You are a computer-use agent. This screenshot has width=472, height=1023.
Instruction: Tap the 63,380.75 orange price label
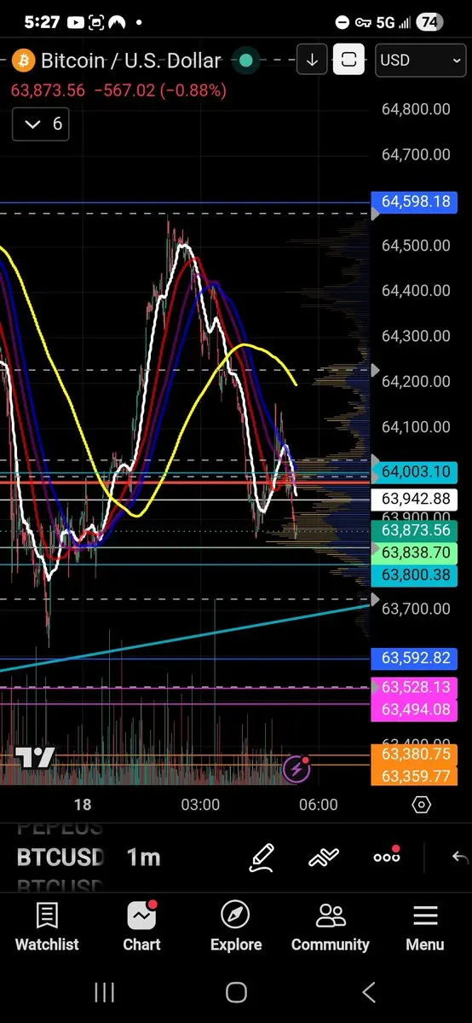tap(416, 754)
